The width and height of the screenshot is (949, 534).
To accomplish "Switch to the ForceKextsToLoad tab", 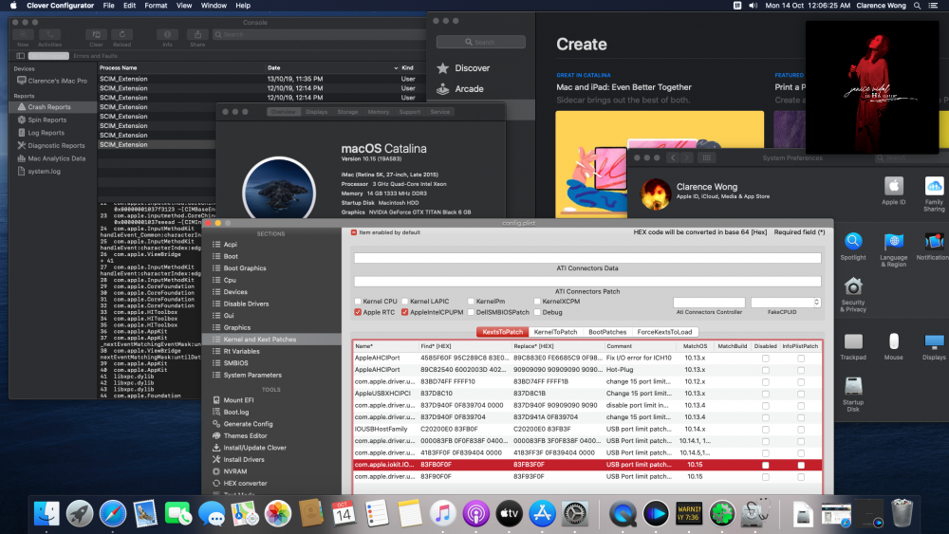I will 664,332.
